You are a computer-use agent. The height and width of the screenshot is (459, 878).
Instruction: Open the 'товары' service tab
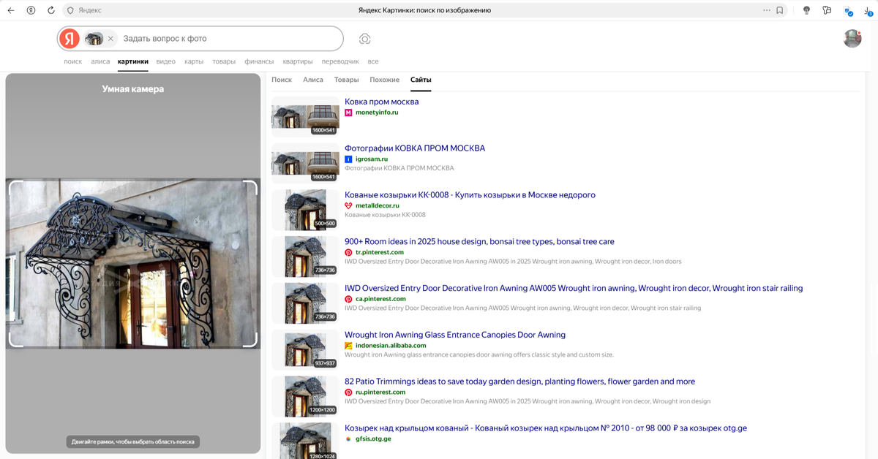tap(224, 61)
